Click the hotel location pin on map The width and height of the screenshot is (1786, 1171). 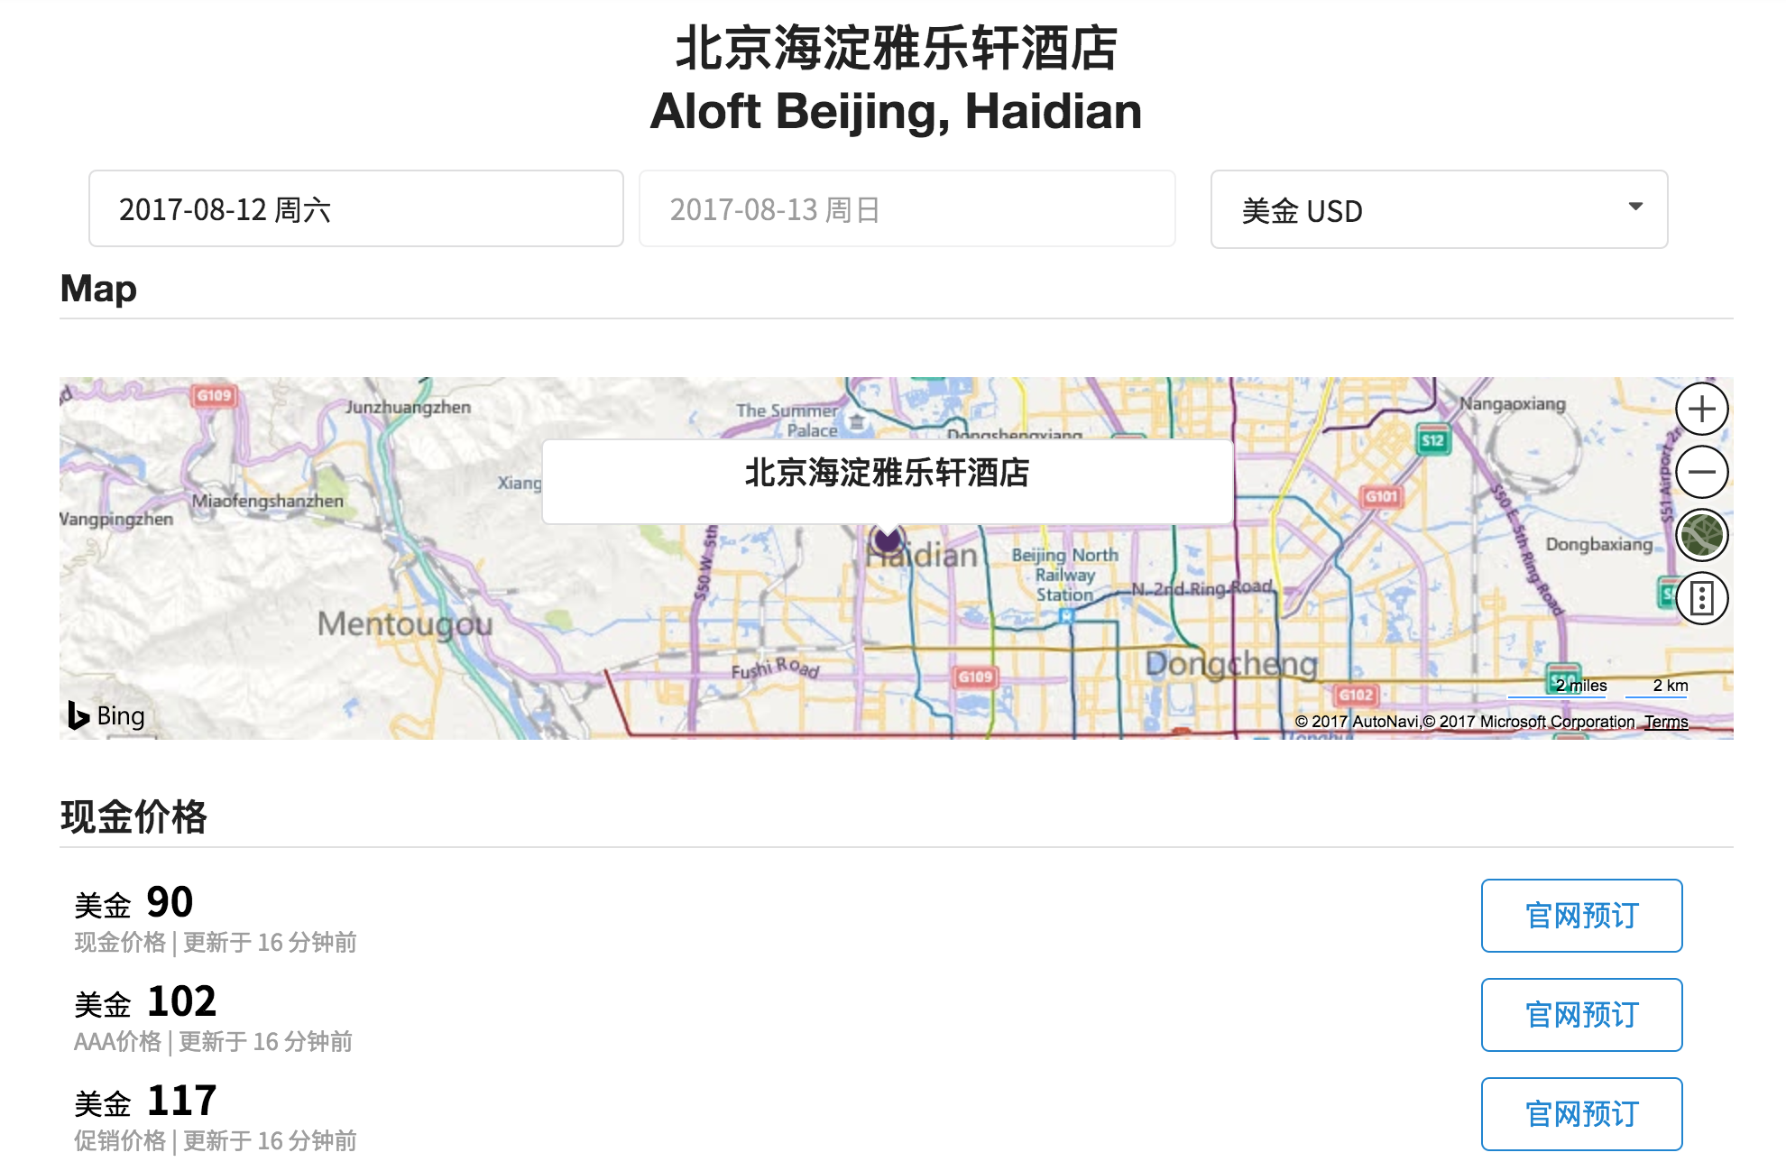click(888, 540)
